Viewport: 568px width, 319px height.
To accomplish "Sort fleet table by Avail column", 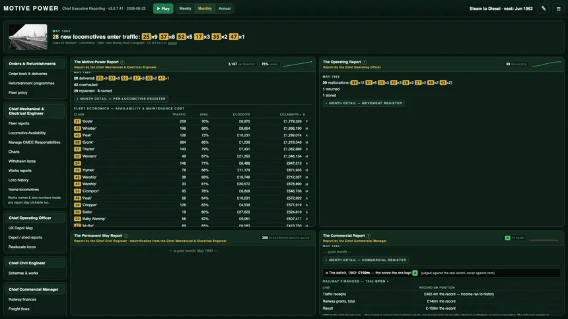I will click(x=204, y=114).
